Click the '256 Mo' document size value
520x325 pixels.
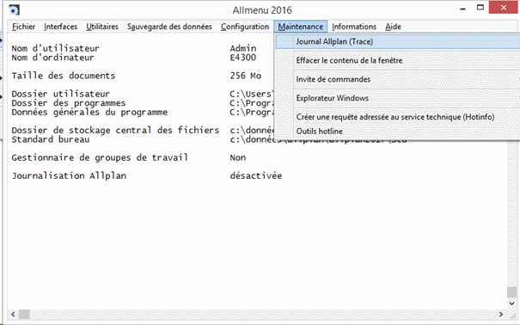(x=246, y=76)
